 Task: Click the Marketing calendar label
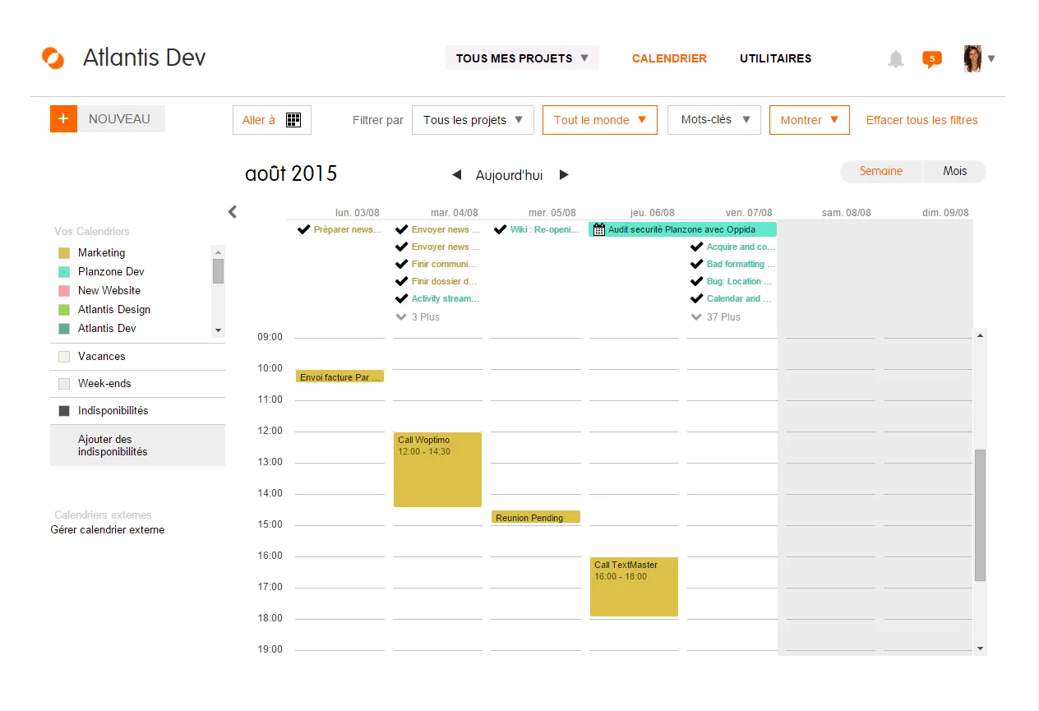(102, 253)
